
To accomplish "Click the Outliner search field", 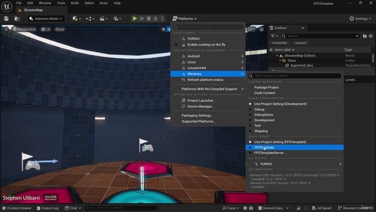I will (320, 36).
